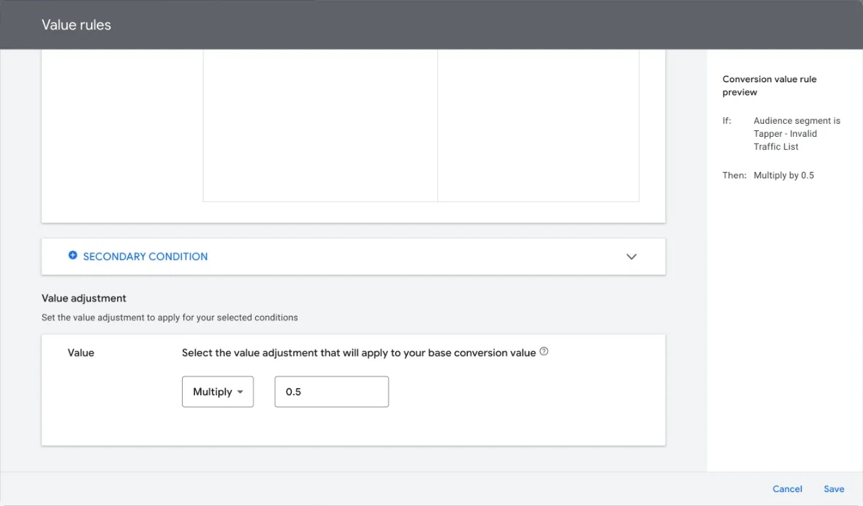863x506 pixels.
Task: Click the plus icon beside Secondary Condition
Action: tap(73, 256)
